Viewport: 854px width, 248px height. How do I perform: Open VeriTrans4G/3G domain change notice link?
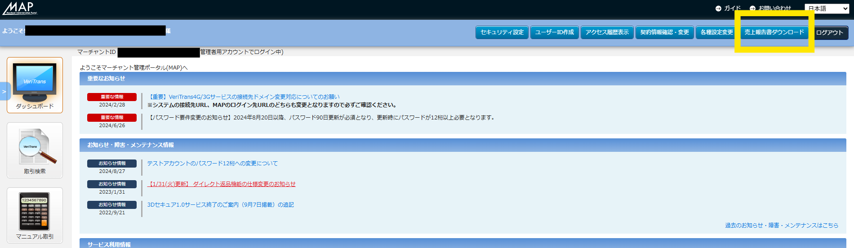coord(244,97)
